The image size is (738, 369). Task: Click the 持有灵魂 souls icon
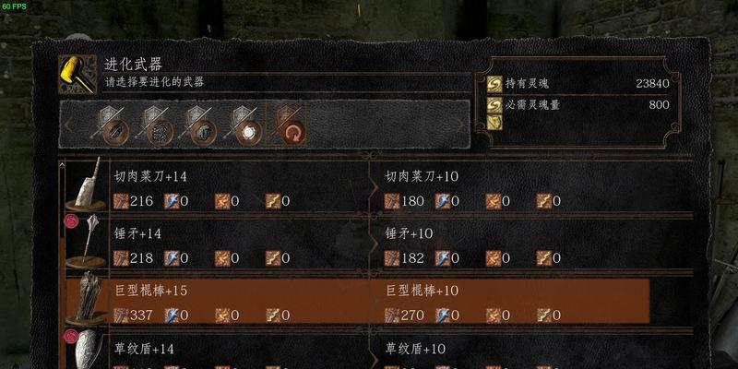(x=494, y=84)
